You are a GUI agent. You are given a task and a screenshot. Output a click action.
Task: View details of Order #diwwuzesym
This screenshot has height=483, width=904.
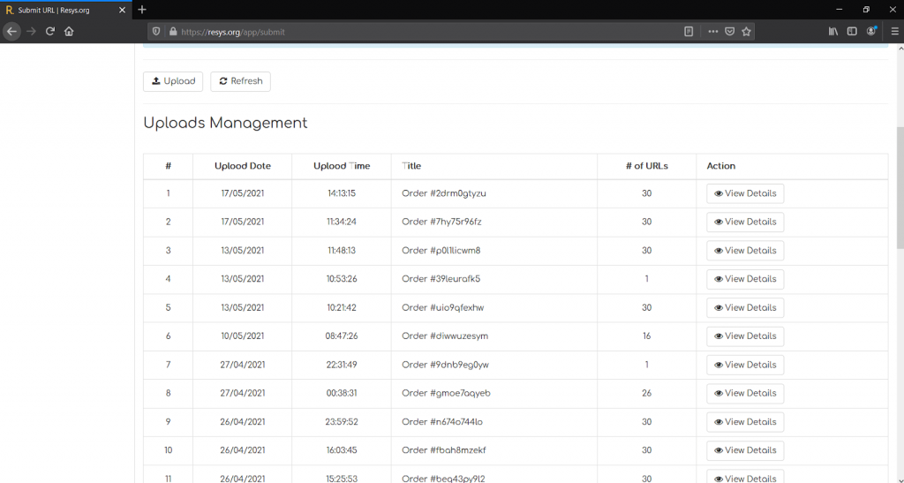point(745,336)
